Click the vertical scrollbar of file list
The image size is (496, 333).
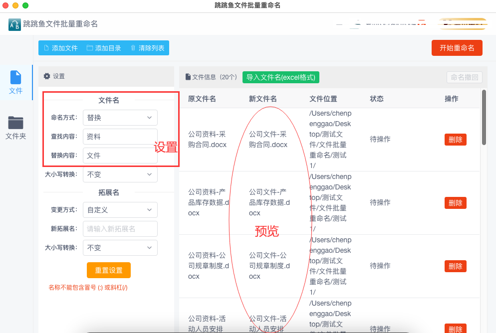[x=484, y=117]
